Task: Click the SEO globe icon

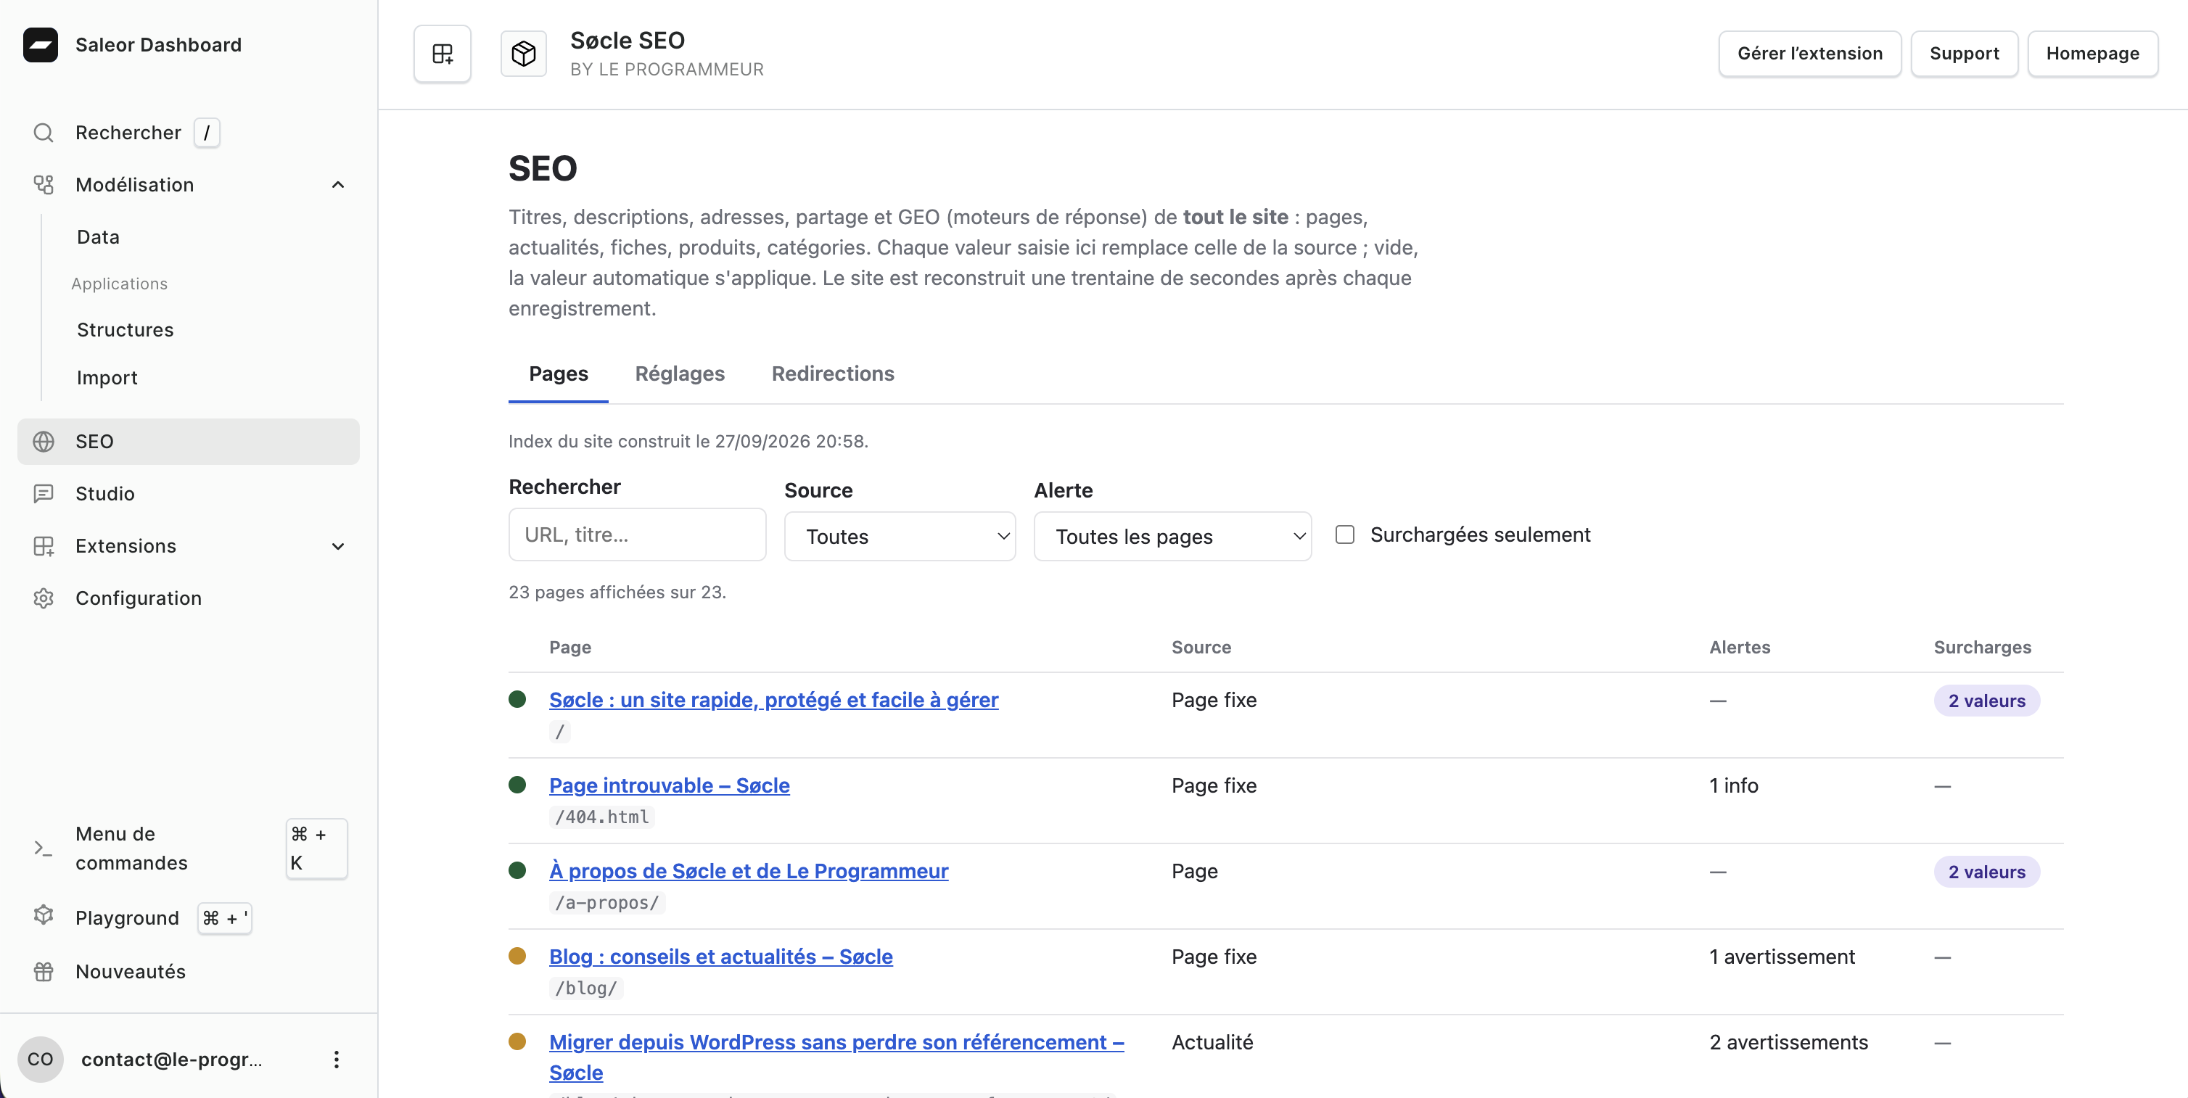Action: (x=44, y=442)
